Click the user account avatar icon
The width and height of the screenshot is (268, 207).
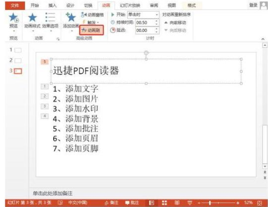point(263,5)
